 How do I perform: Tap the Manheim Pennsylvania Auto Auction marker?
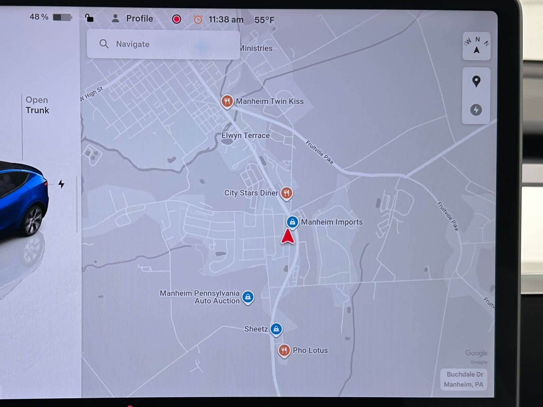[248, 297]
